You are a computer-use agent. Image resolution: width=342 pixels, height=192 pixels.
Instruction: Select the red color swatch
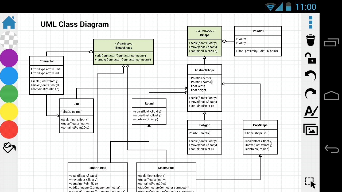(9, 130)
